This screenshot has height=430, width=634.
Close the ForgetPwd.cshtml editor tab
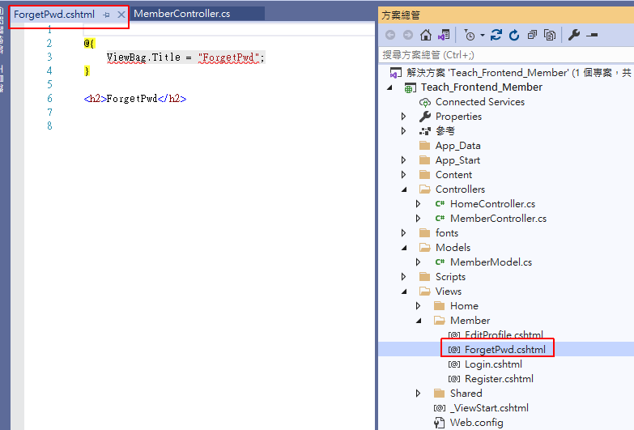(x=121, y=15)
